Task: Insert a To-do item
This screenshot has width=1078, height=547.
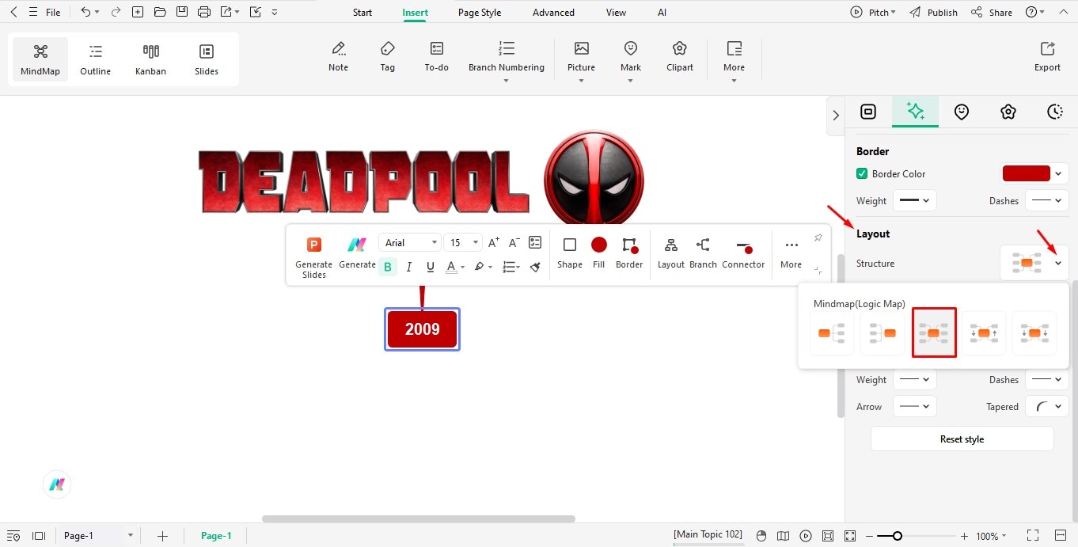Action: pos(437,56)
